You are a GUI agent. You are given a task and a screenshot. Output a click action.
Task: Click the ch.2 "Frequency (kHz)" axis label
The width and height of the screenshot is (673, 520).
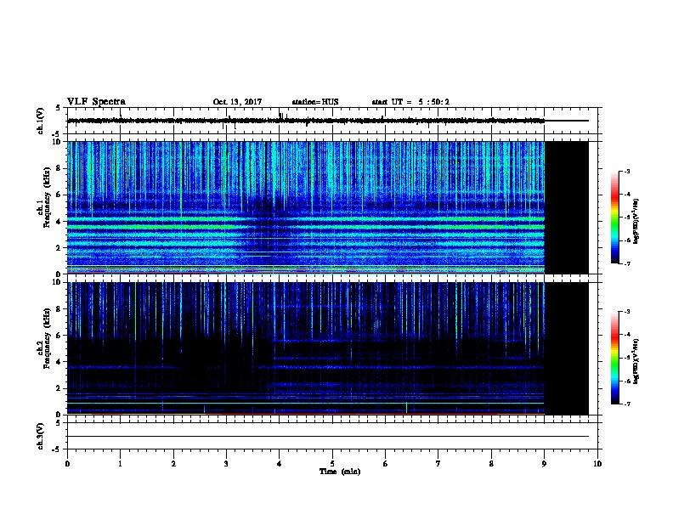pyautogui.click(x=47, y=338)
